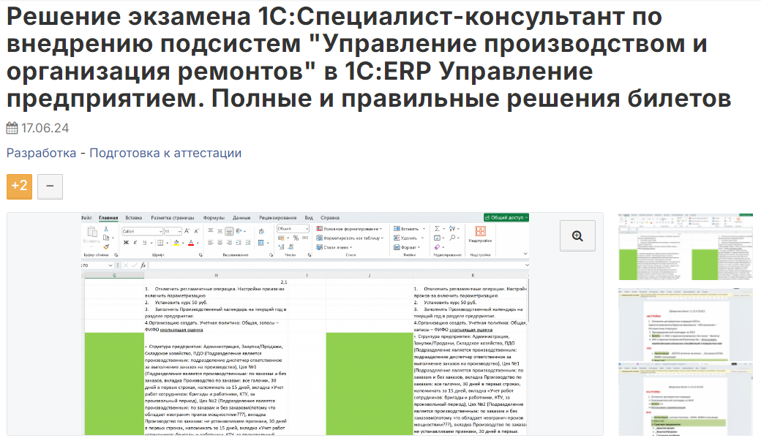Expand the Общий number format combo box
The image size is (761, 438).
pyautogui.click(x=305, y=228)
